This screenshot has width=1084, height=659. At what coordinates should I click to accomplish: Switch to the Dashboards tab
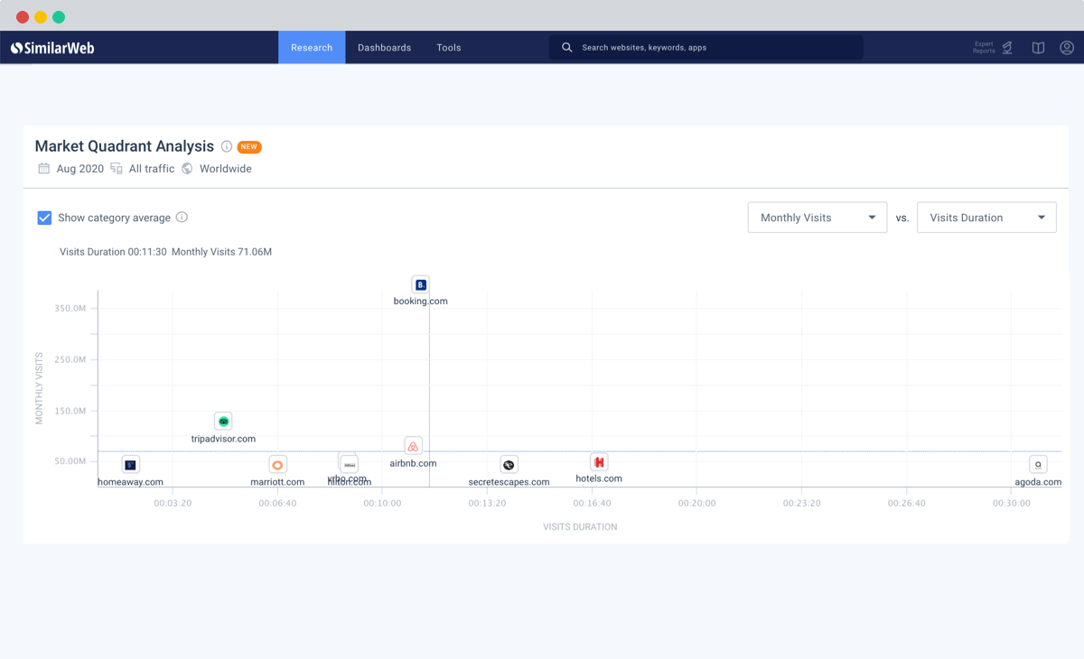384,48
